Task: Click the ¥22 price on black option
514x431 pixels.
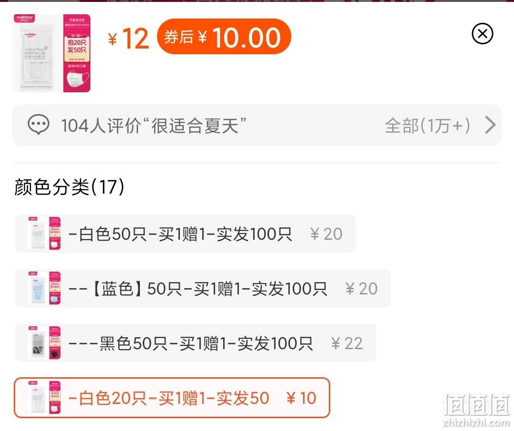Action: (347, 343)
